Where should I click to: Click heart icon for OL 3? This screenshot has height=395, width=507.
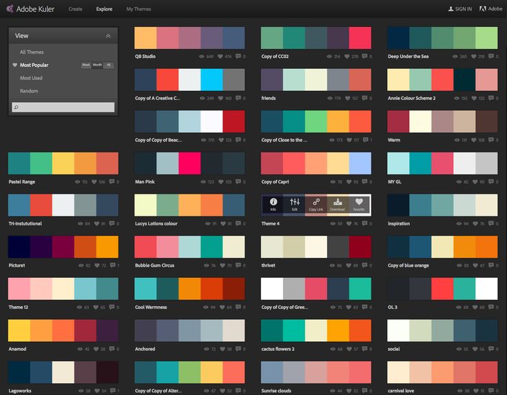[475, 307]
